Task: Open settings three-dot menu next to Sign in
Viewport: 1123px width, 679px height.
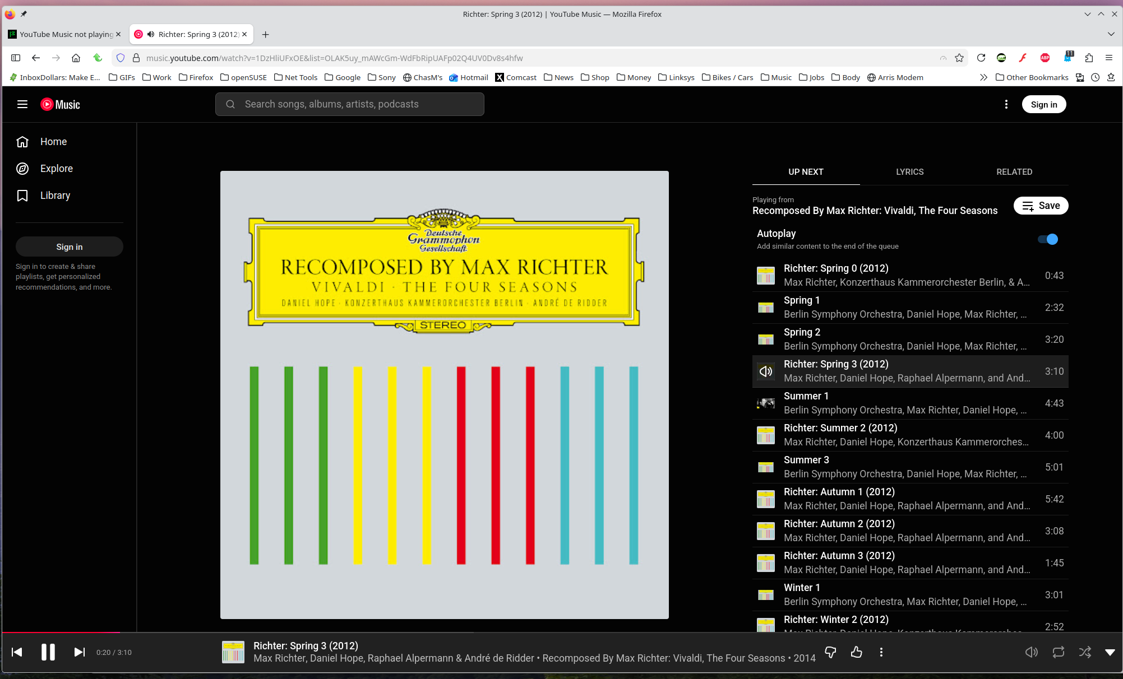Action: (x=1006, y=104)
